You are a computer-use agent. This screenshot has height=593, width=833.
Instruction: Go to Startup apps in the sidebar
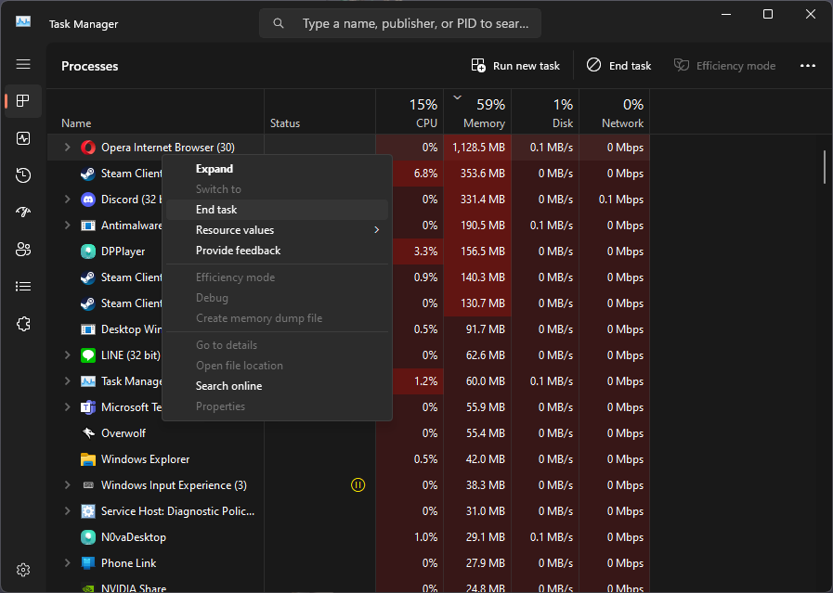[x=23, y=213]
